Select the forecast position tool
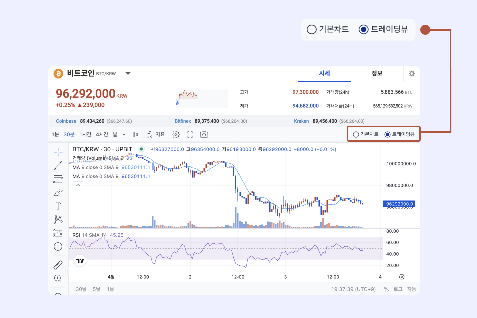The width and height of the screenshot is (477, 318). click(58, 233)
